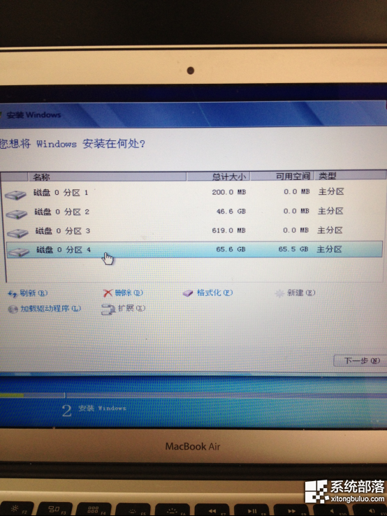Click the extend partition icon
387x516 pixels.
tap(108, 309)
